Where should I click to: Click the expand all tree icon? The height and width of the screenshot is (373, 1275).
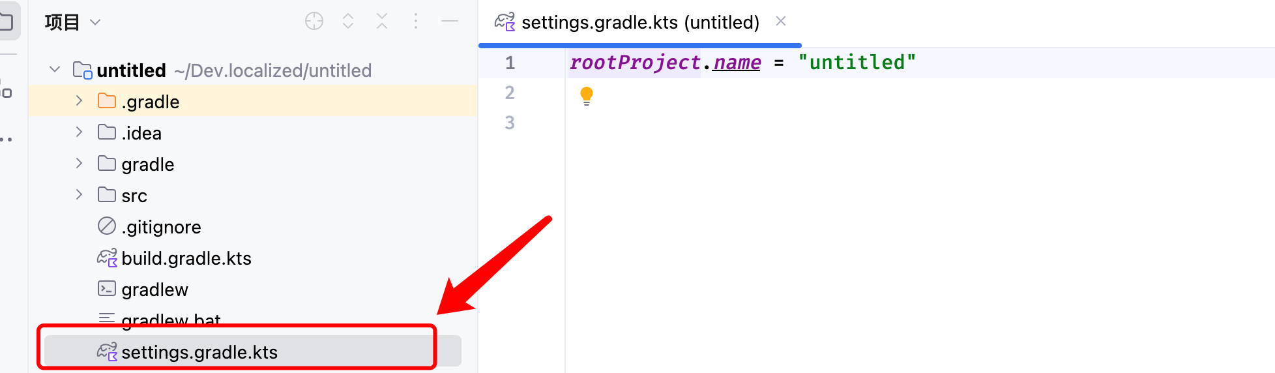point(348,22)
